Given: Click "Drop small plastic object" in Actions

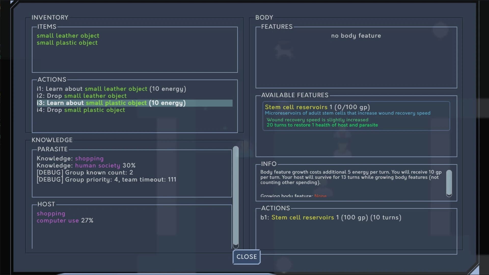Looking at the screenshot, I should (80, 110).
